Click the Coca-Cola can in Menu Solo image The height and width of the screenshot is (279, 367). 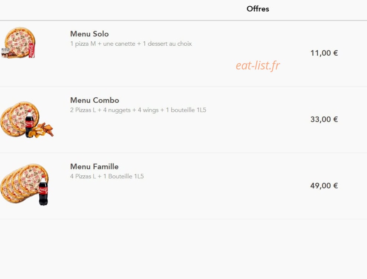[32, 51]
